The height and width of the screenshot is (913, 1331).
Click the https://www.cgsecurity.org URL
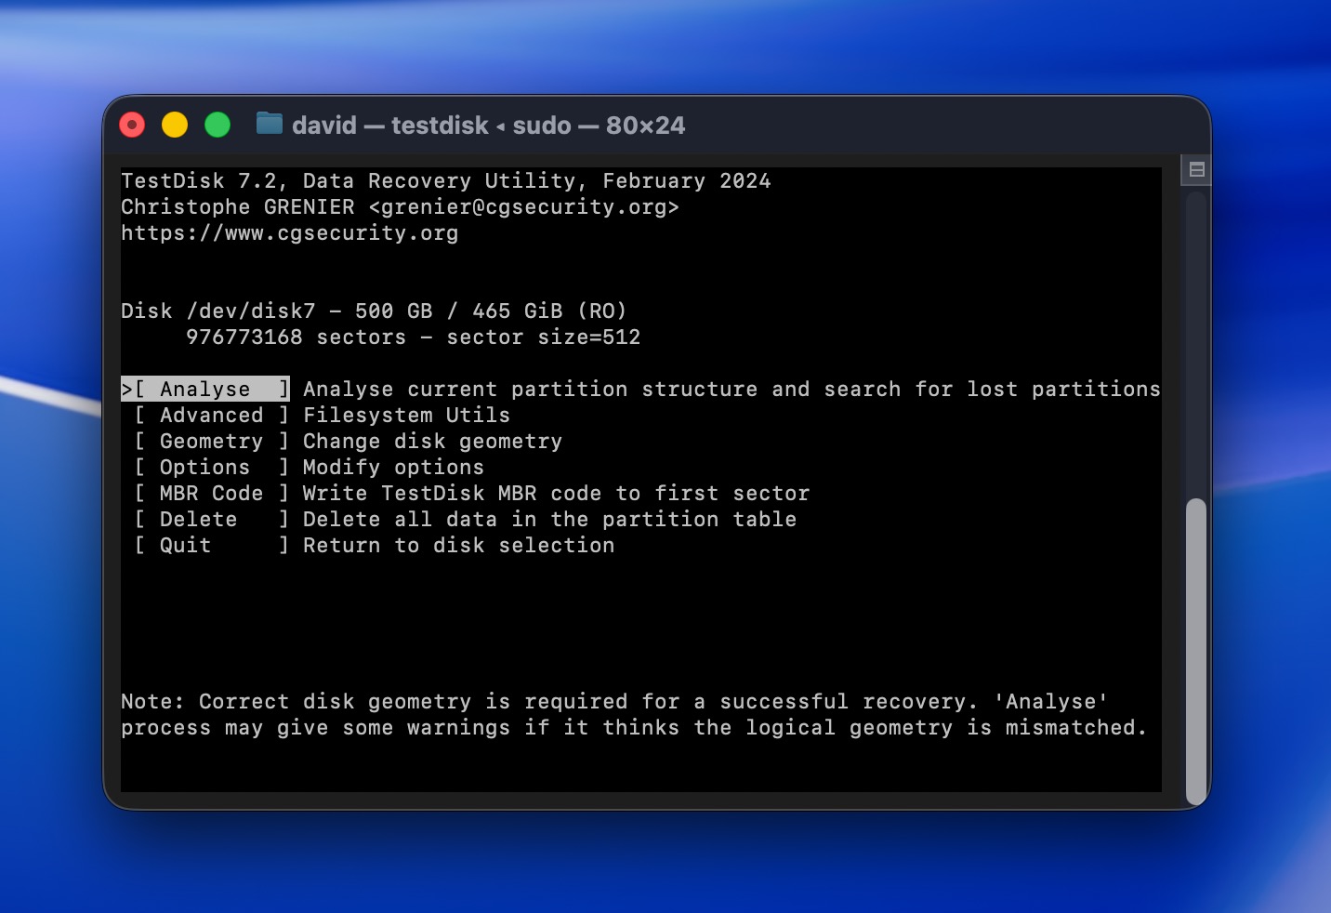pyautogui.click(x=289, y=233)
